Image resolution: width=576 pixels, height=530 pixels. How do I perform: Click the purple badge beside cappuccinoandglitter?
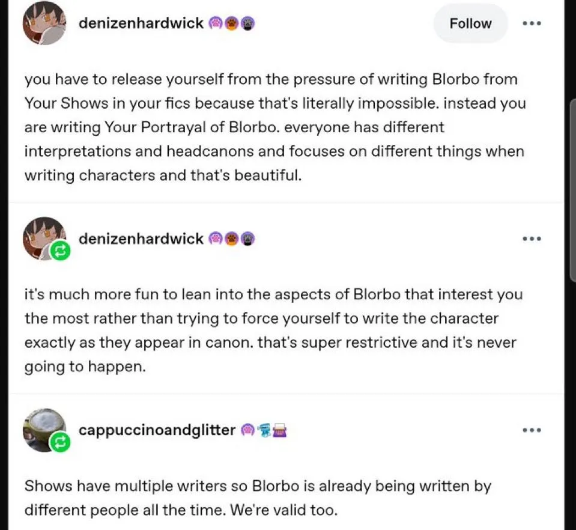point(247,430)
